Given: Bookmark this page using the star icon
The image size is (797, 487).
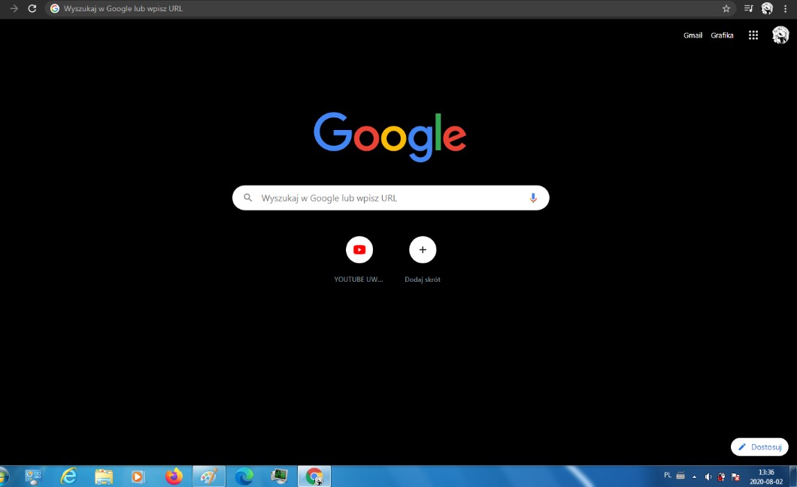Looking at the screenshot, I should 726,8.
